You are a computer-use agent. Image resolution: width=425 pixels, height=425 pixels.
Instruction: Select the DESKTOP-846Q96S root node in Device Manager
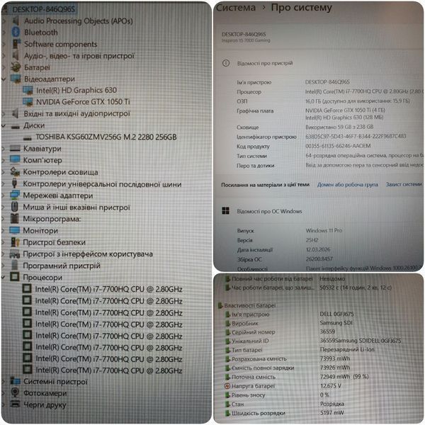point(43,9)
